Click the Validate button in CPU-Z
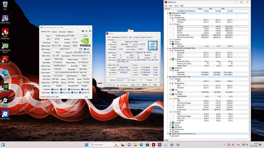 click(x=144, y=85)
